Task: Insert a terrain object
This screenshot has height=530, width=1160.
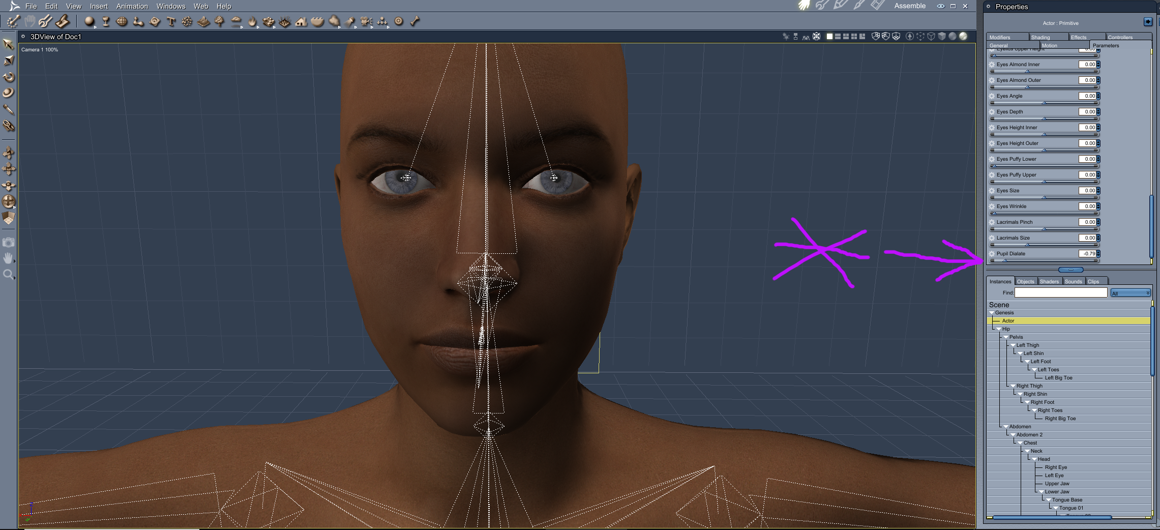Action: 203,21
